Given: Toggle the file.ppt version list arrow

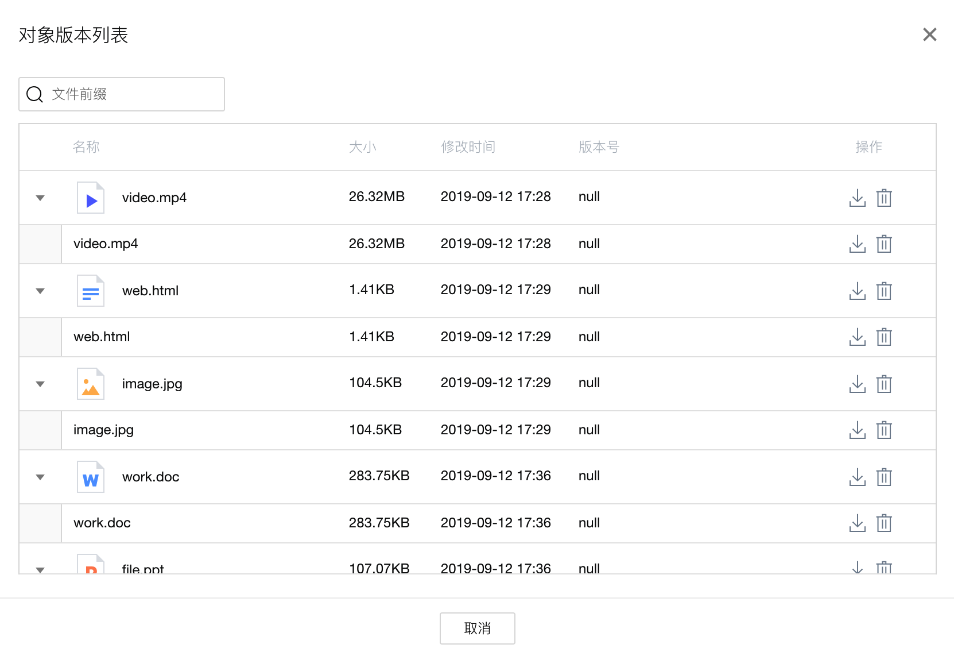Looking at the screenshot, I should pyautogui.click(x=40, y=569).
